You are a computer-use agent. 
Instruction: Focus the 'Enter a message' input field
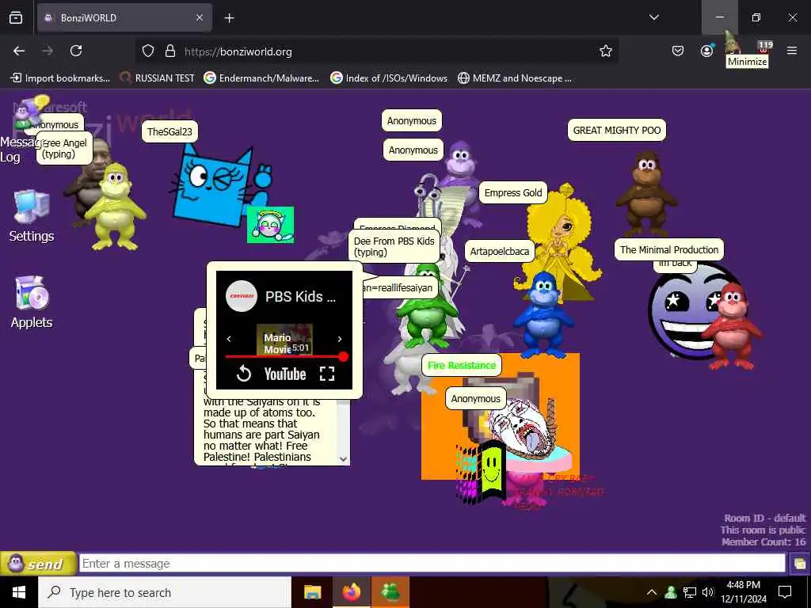(432, 564)
